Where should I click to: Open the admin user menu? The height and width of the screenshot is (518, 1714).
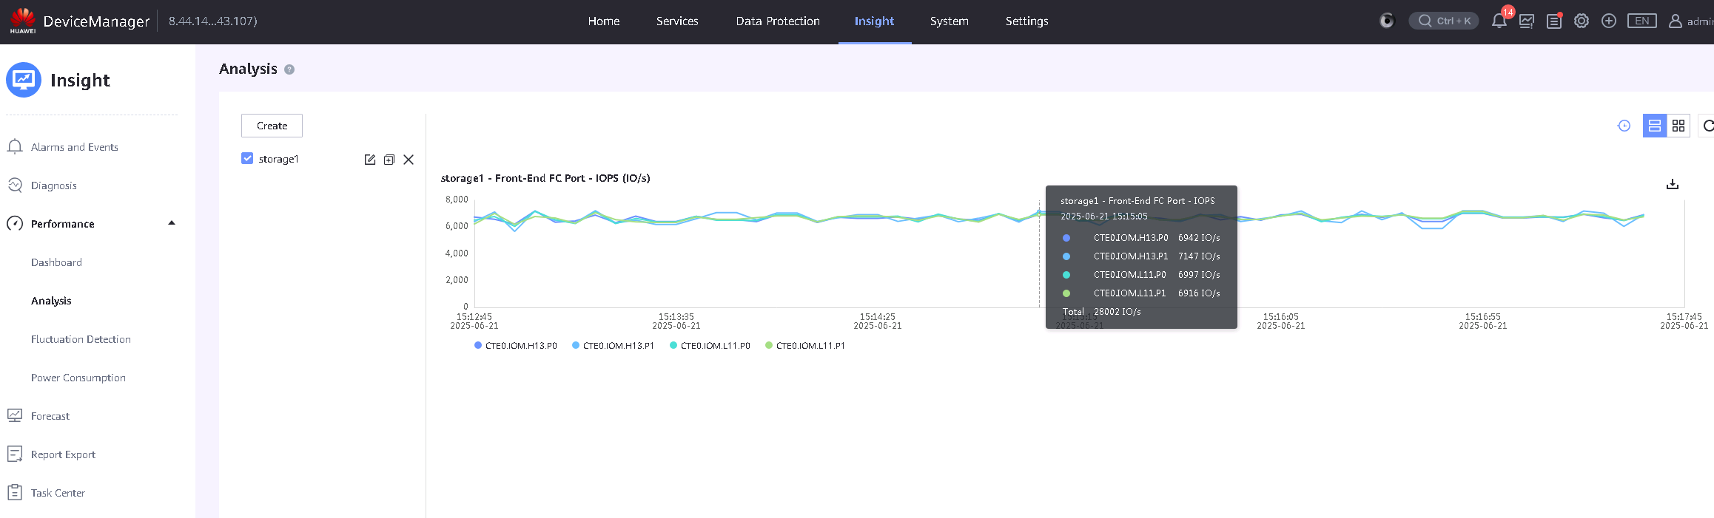1690,21
